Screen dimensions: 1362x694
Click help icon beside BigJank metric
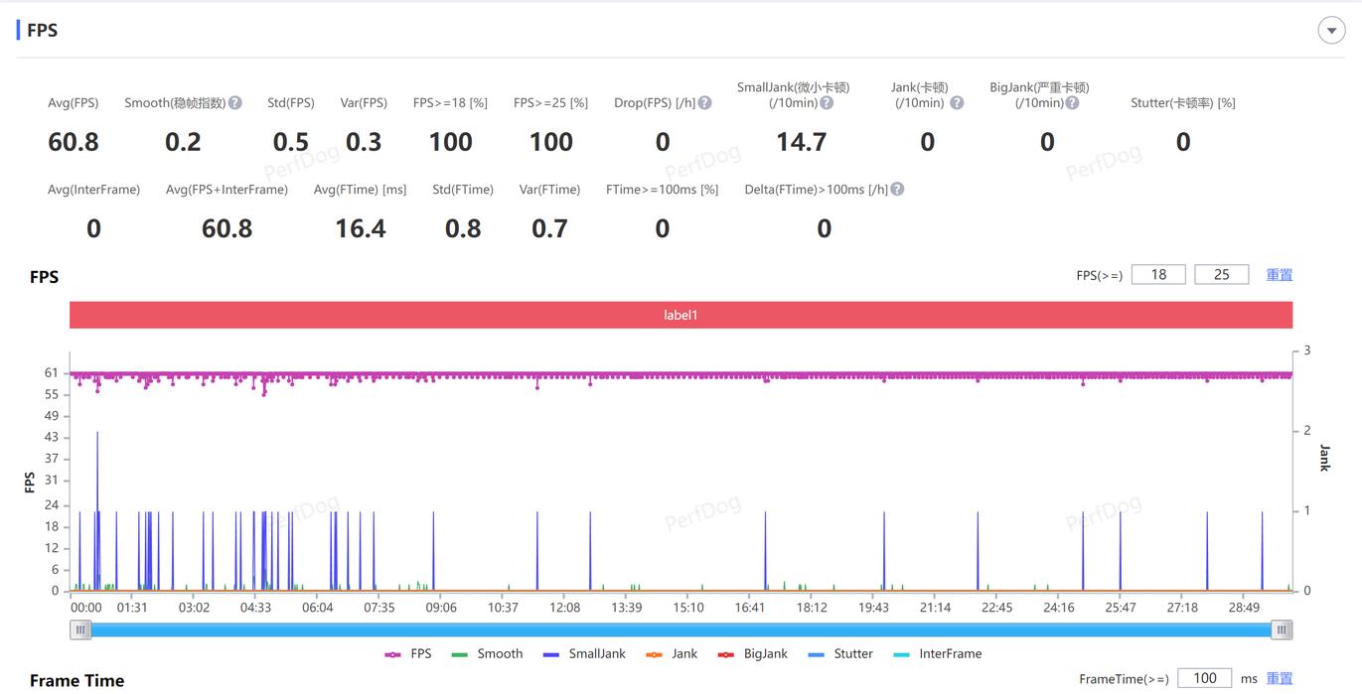click(x=1072, y=102)
